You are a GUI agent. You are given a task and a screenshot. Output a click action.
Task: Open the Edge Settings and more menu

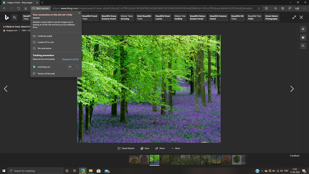coord(304,8)
